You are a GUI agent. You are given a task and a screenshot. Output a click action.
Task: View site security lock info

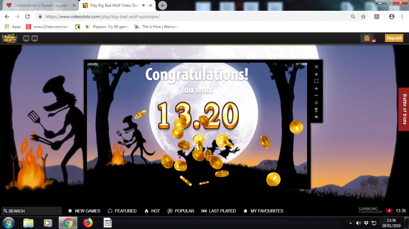40,17
